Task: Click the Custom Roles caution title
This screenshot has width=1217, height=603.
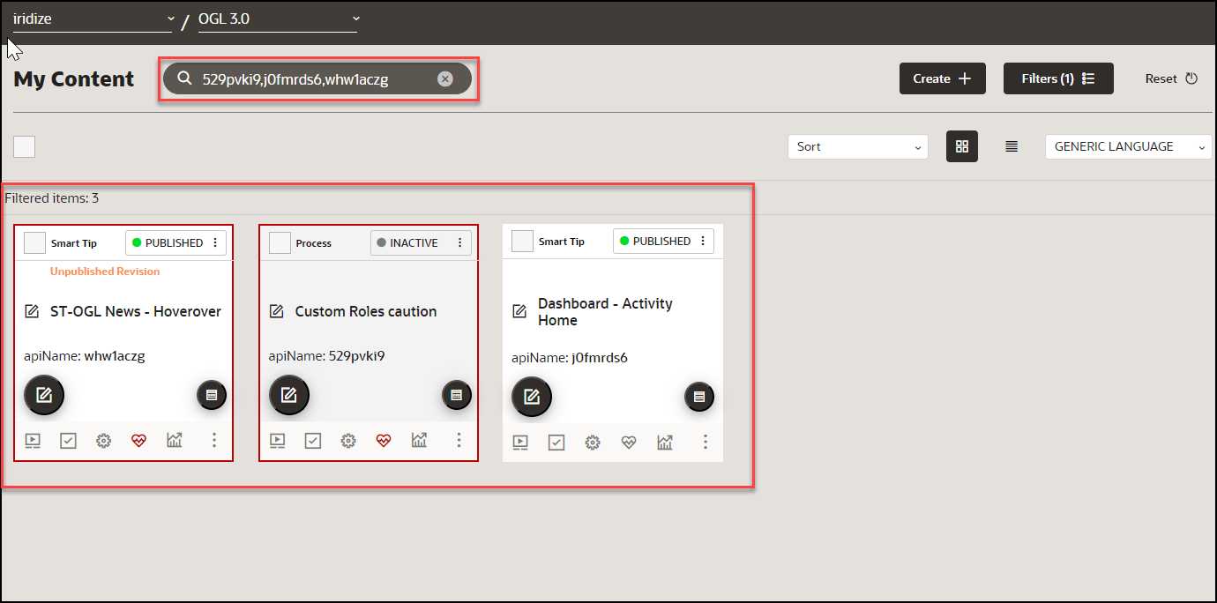Action: pyautogui.click(x=366, y=311)
